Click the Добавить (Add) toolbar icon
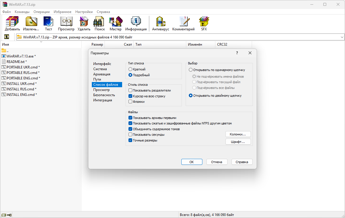This screenshot has width=345, height=218. [12, 22]
